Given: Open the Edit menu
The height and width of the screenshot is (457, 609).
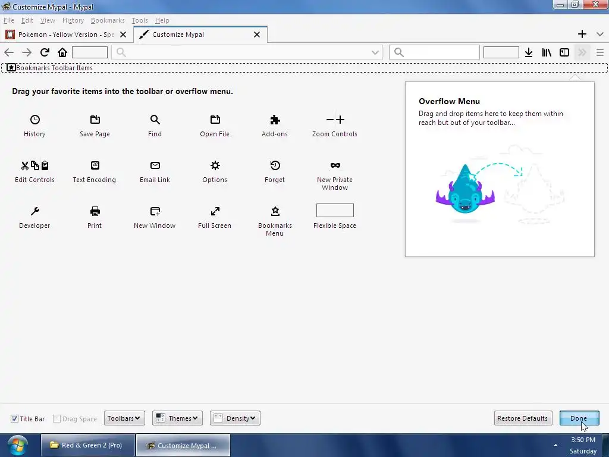Looking at the screenshot, I should pos(27,20).
